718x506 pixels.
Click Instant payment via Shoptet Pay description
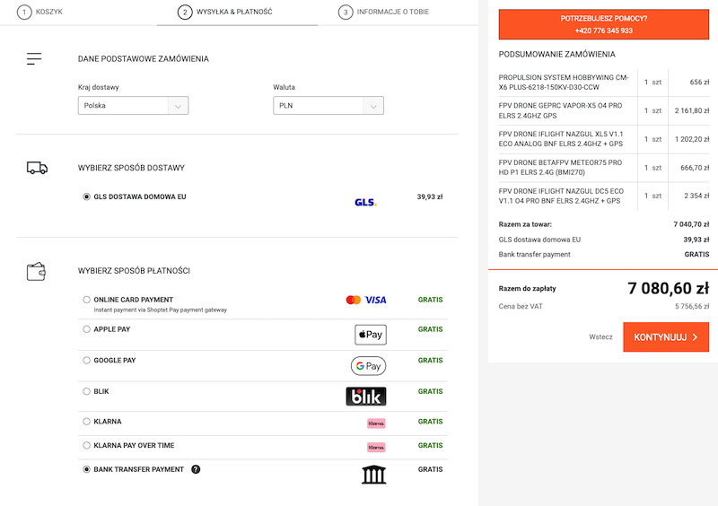point(161,310)
